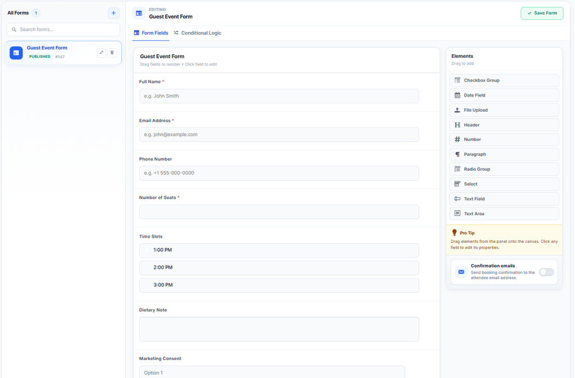Click the Dietary Note field label
The image size is (575, 378).
coord(153,310)
